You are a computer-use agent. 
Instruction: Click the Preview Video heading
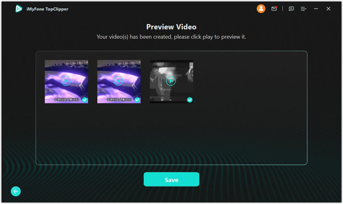pyautogui.click(x=171, y=27)
